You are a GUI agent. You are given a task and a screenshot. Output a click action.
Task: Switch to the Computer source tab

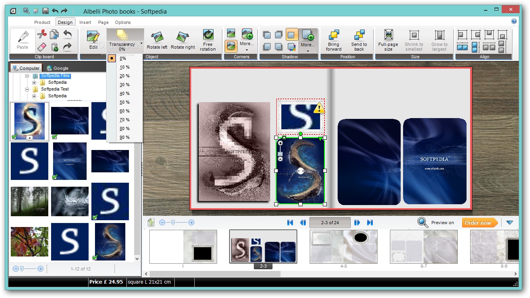(x=26, y=68)
